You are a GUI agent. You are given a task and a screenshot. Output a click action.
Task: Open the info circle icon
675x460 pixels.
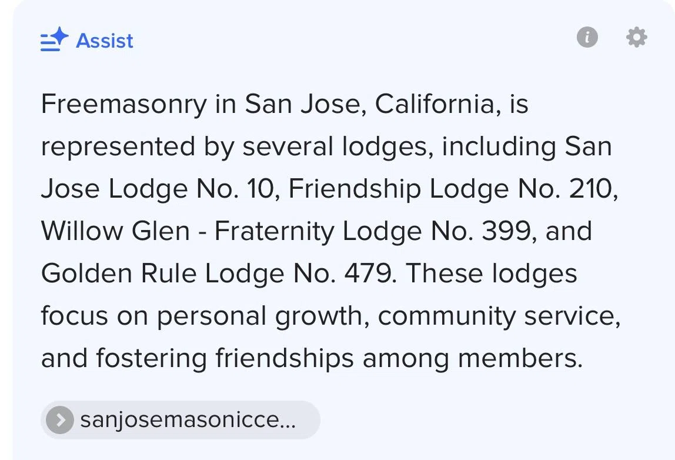coord(587,37)
